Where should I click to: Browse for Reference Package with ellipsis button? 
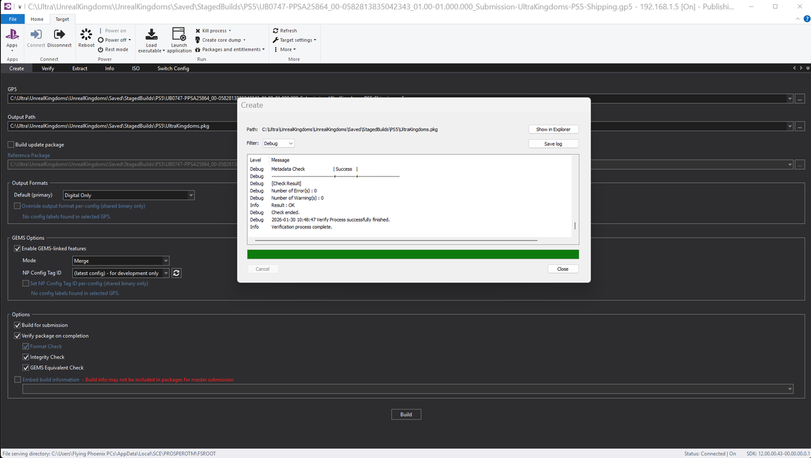(800, 164)
